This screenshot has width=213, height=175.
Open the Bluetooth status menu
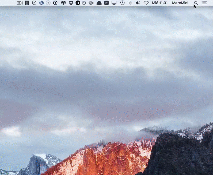[130, 3]
